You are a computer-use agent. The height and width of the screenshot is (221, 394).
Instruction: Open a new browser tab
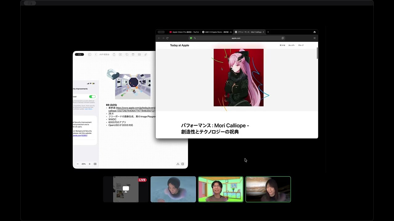[268, 32]
